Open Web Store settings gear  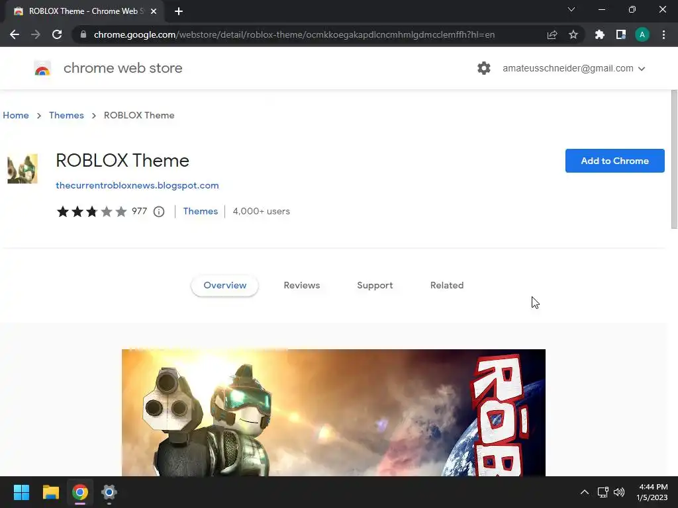pyautogui.click(x=484, y=68)
